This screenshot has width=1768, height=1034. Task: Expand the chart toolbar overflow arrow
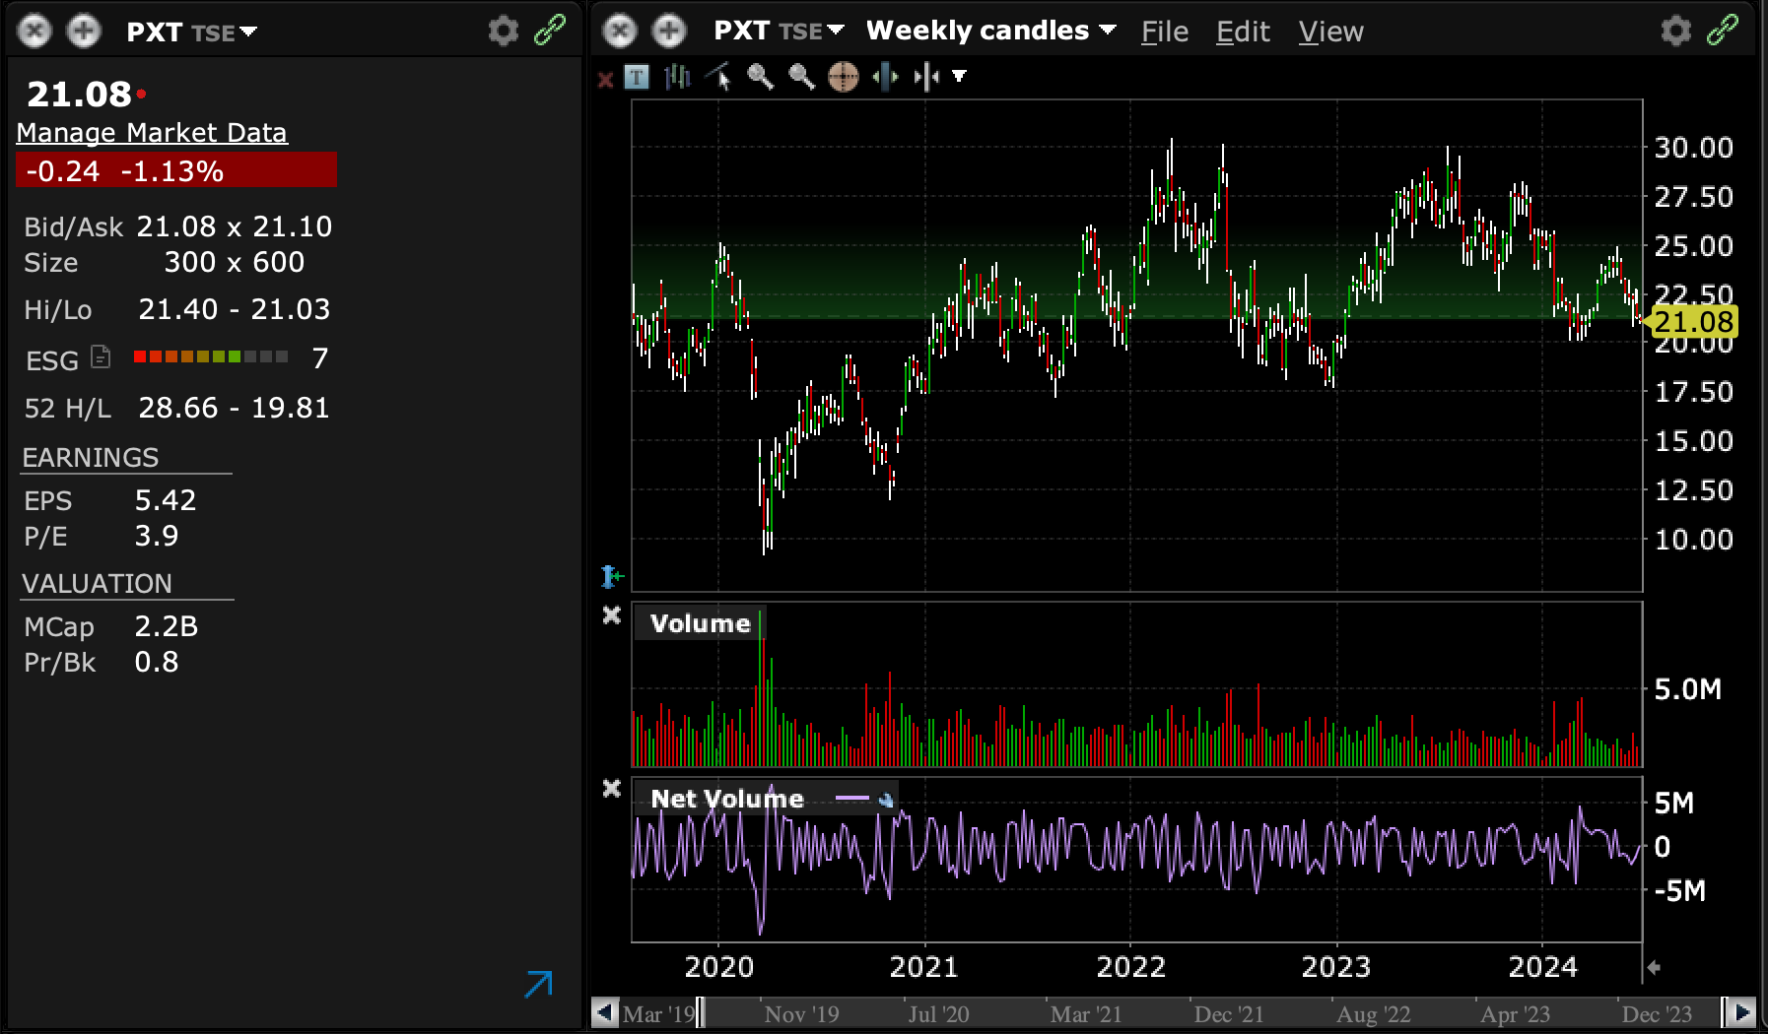959,77
